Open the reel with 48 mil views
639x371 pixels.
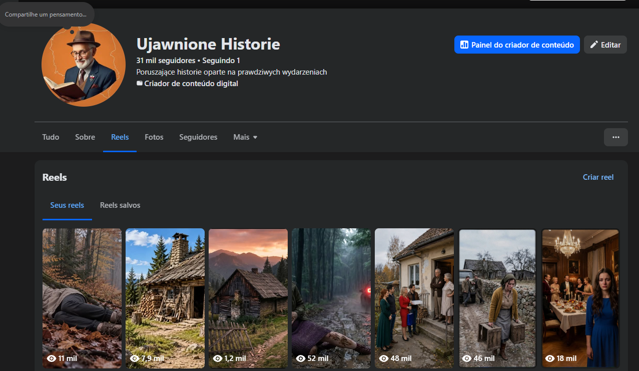coord(414,298)
